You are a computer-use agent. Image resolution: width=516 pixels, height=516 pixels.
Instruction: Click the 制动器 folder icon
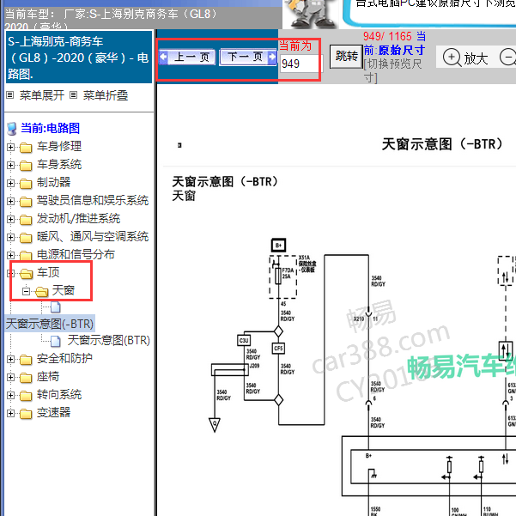(x=26, y=184)
